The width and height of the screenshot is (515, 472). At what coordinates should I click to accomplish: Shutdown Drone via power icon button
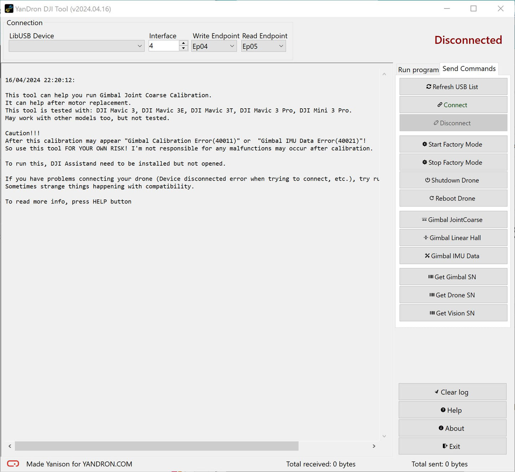453,180
